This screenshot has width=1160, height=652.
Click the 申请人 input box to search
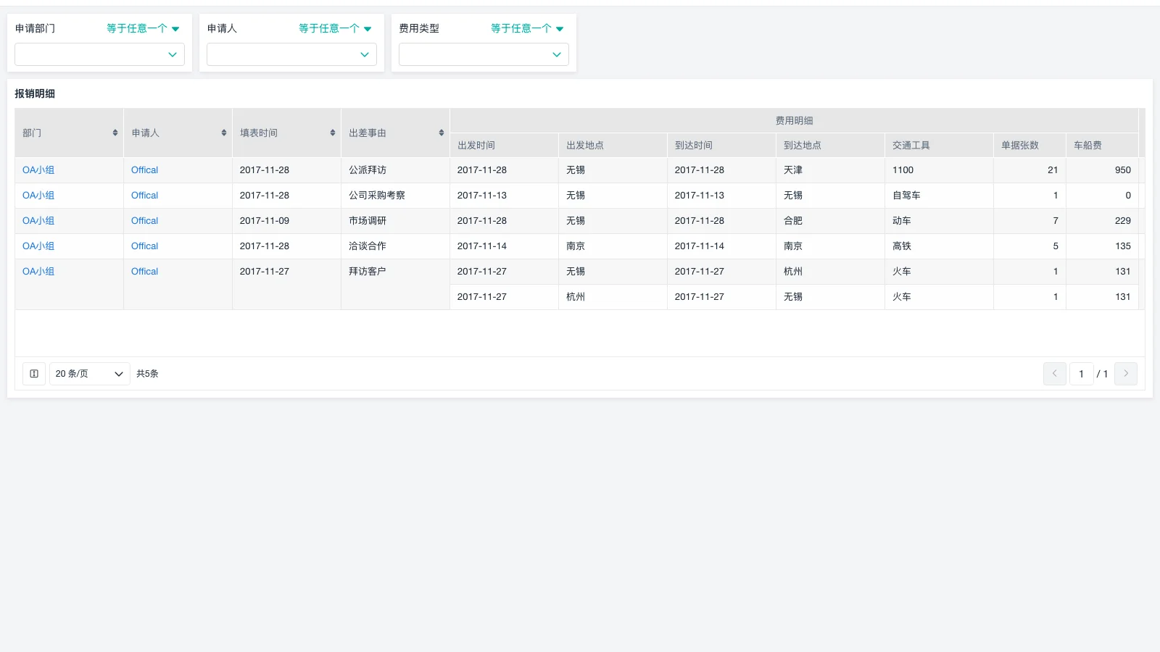coord(290,54)
